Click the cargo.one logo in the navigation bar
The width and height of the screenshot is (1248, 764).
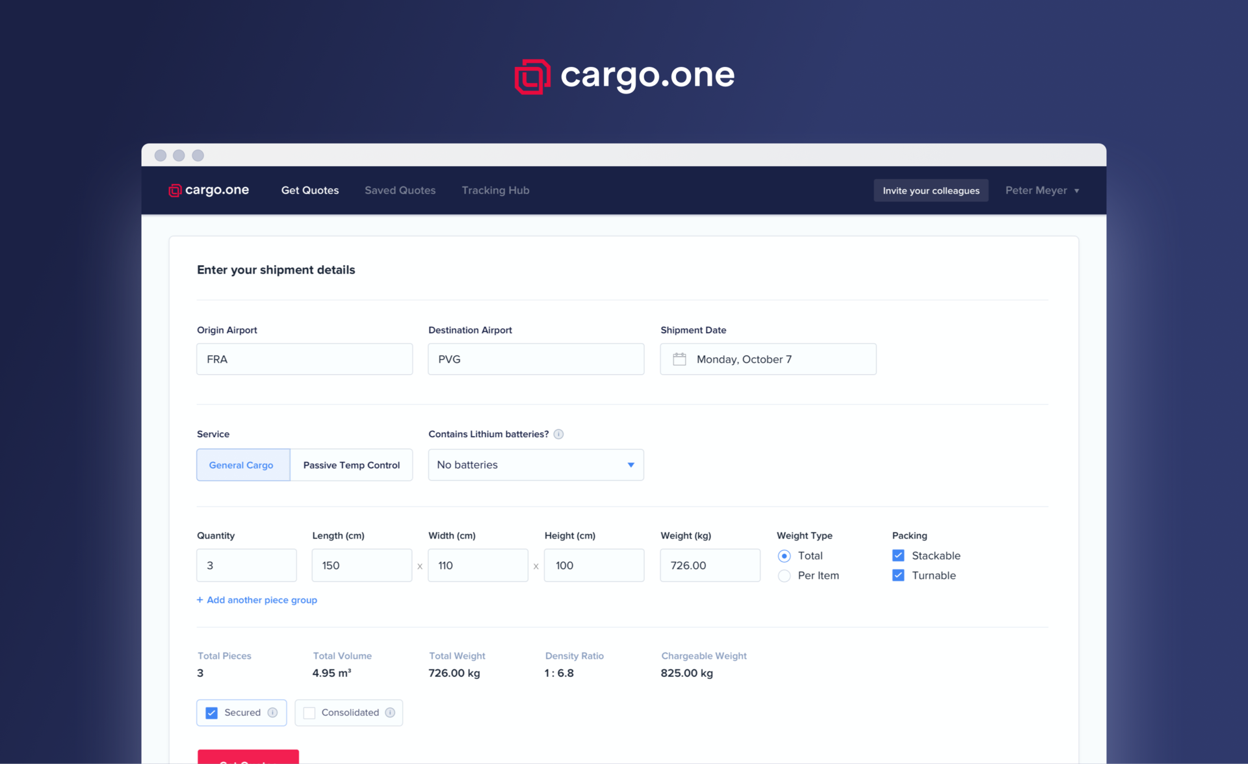[x=208, y=190]
